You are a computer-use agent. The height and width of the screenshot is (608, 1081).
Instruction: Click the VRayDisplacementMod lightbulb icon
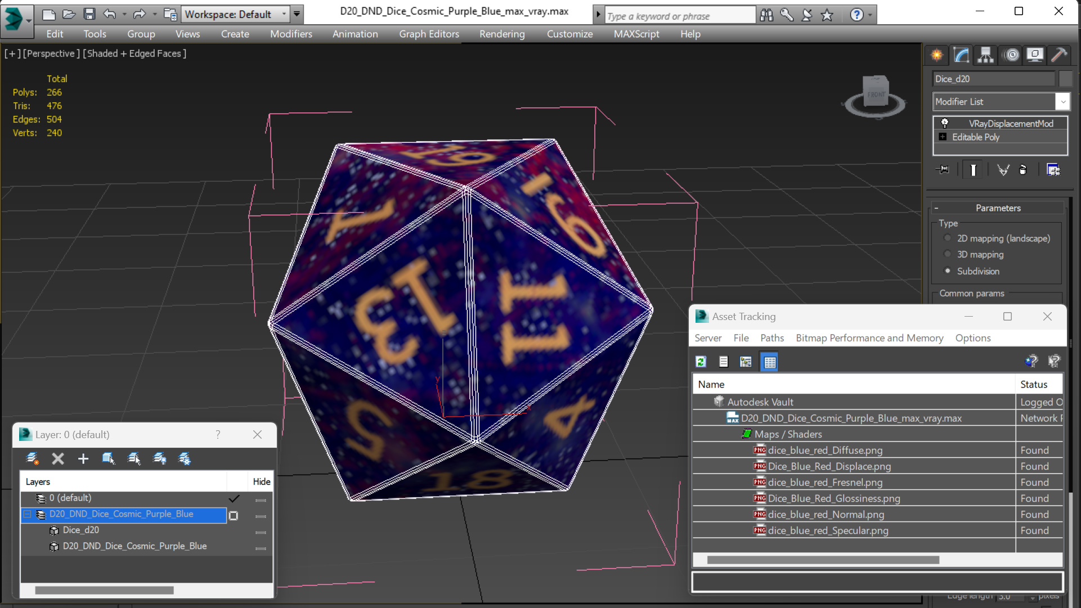(945, 123)
